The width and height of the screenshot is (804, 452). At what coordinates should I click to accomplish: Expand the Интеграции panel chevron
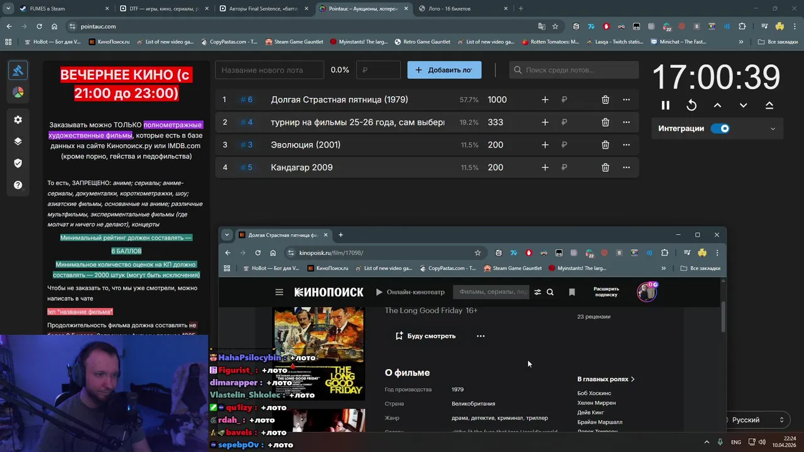point(773,129)
